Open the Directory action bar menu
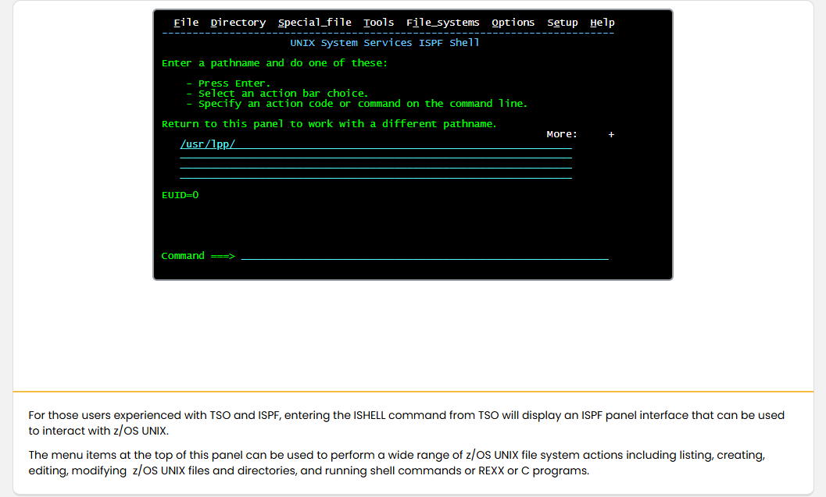This screenshot has height=497, width=826. point(238,23)
